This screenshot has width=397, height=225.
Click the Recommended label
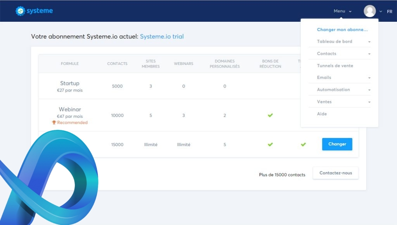pos(72,123)
